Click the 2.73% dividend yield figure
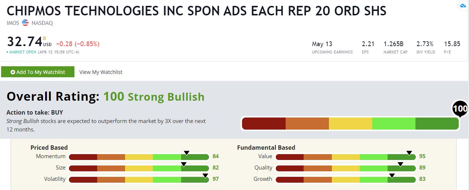This screenshot has height=190, width=469. (425, 44)
